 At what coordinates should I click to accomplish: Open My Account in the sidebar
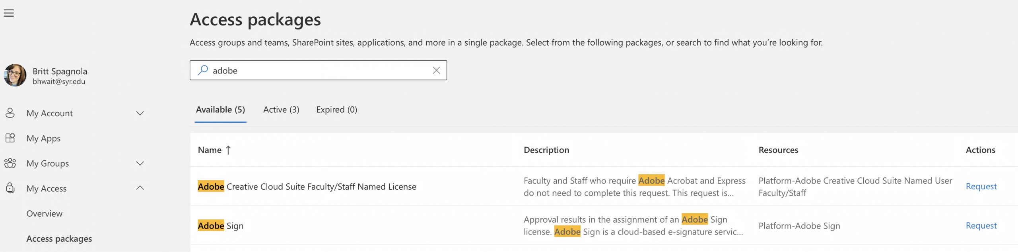tap(50, 113)
